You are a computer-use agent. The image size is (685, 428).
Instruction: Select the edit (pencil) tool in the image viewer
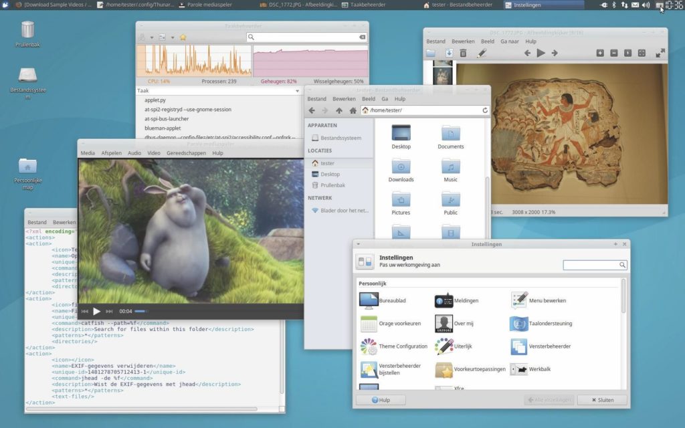[x=480, y=52]
